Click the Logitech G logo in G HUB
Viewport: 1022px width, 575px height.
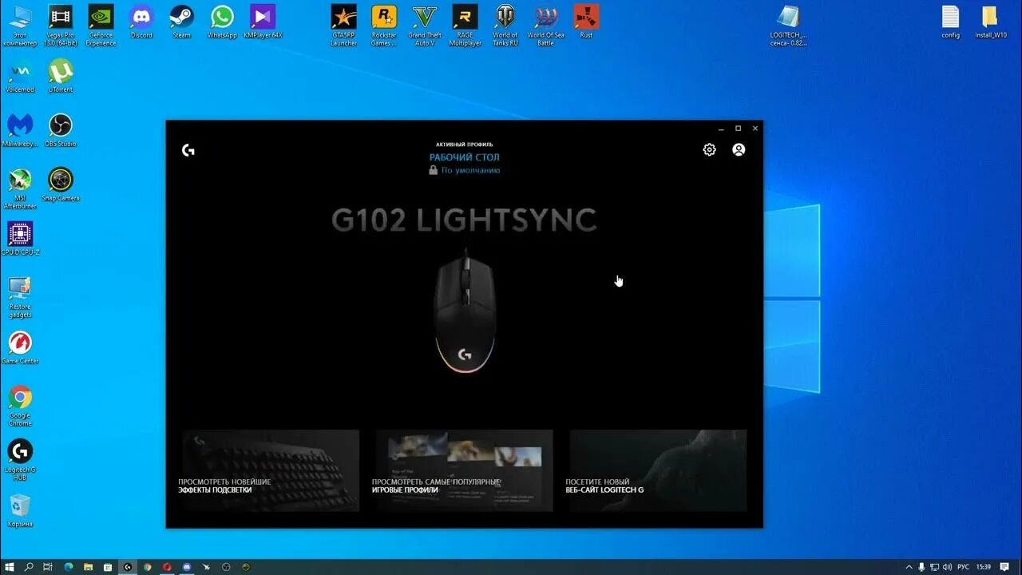[188, 150]
